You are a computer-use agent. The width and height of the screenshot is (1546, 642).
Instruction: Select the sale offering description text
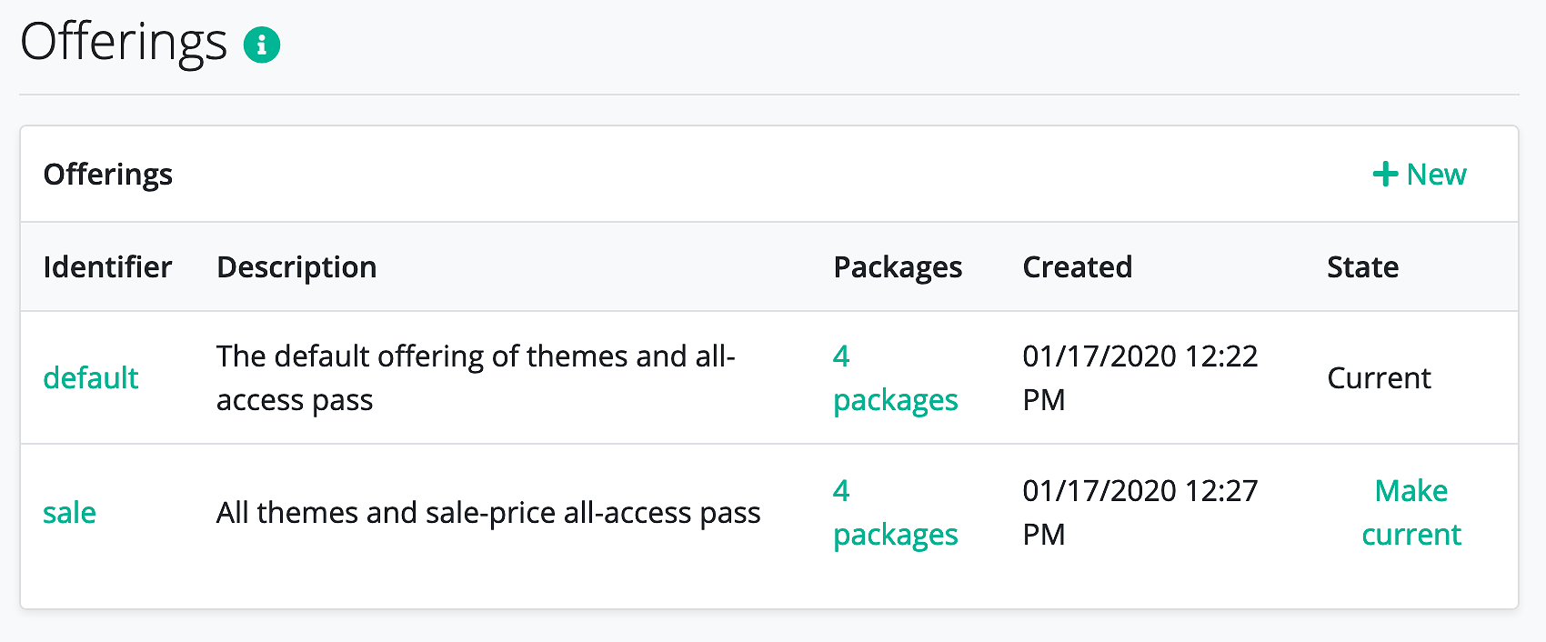(x=488, y=512)
